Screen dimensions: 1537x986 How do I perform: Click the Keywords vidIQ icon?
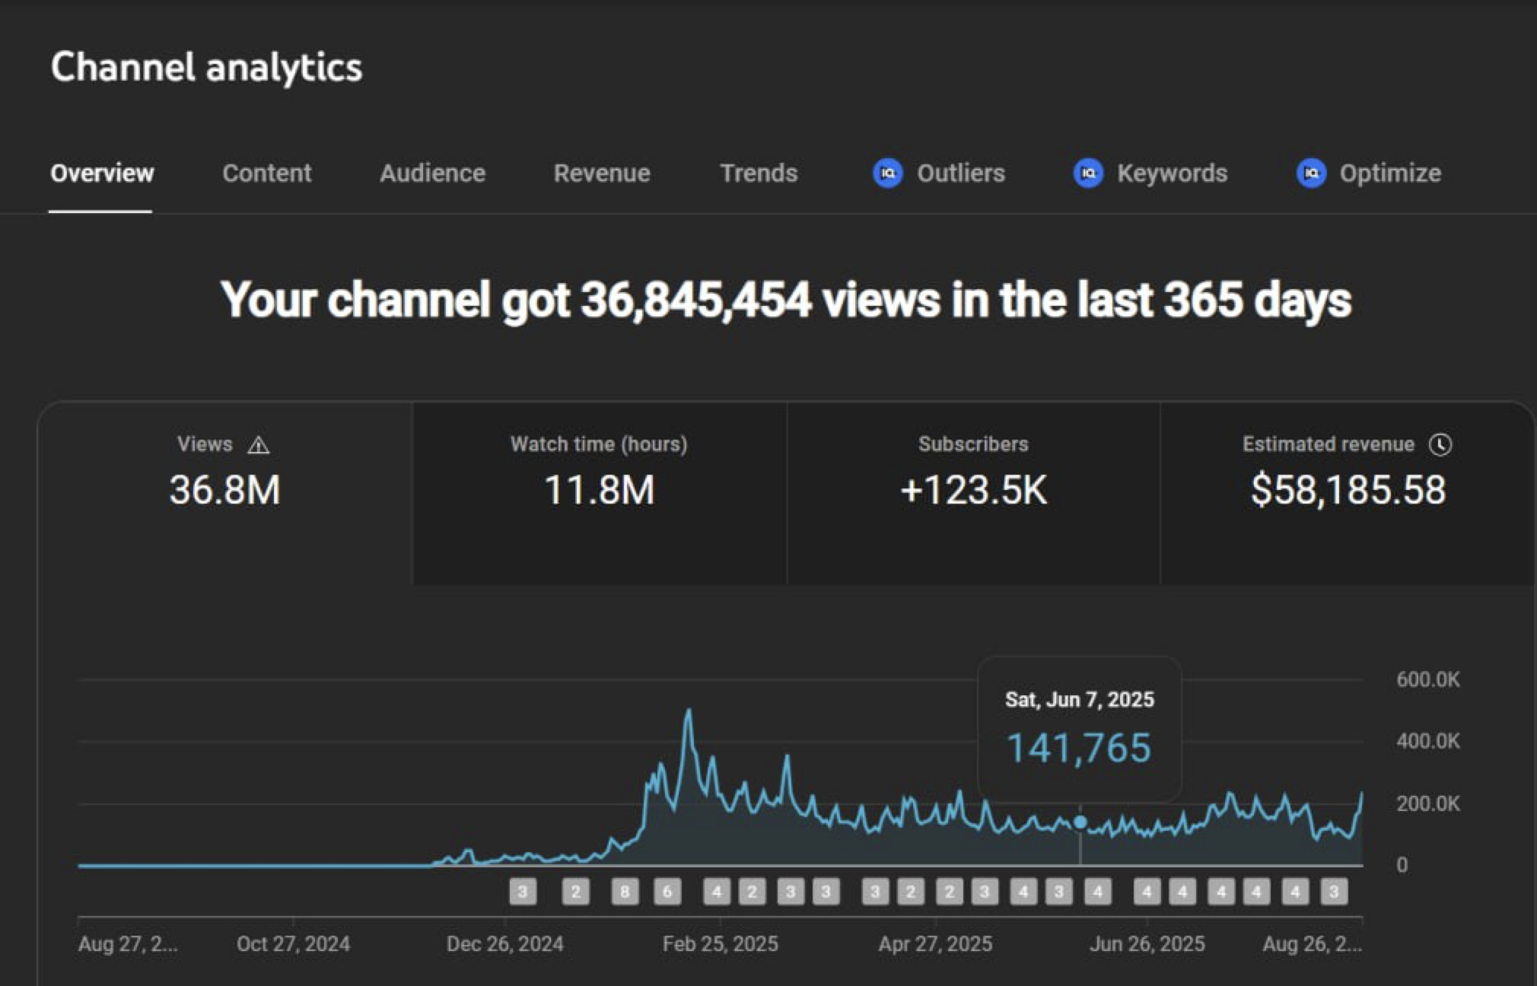pyautogui.click(x=1088, y=173)
